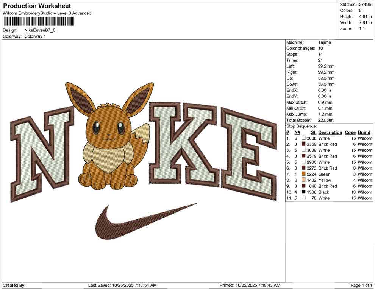Click the orange swatch in the 5224 Green row

[x=303, y=174]
